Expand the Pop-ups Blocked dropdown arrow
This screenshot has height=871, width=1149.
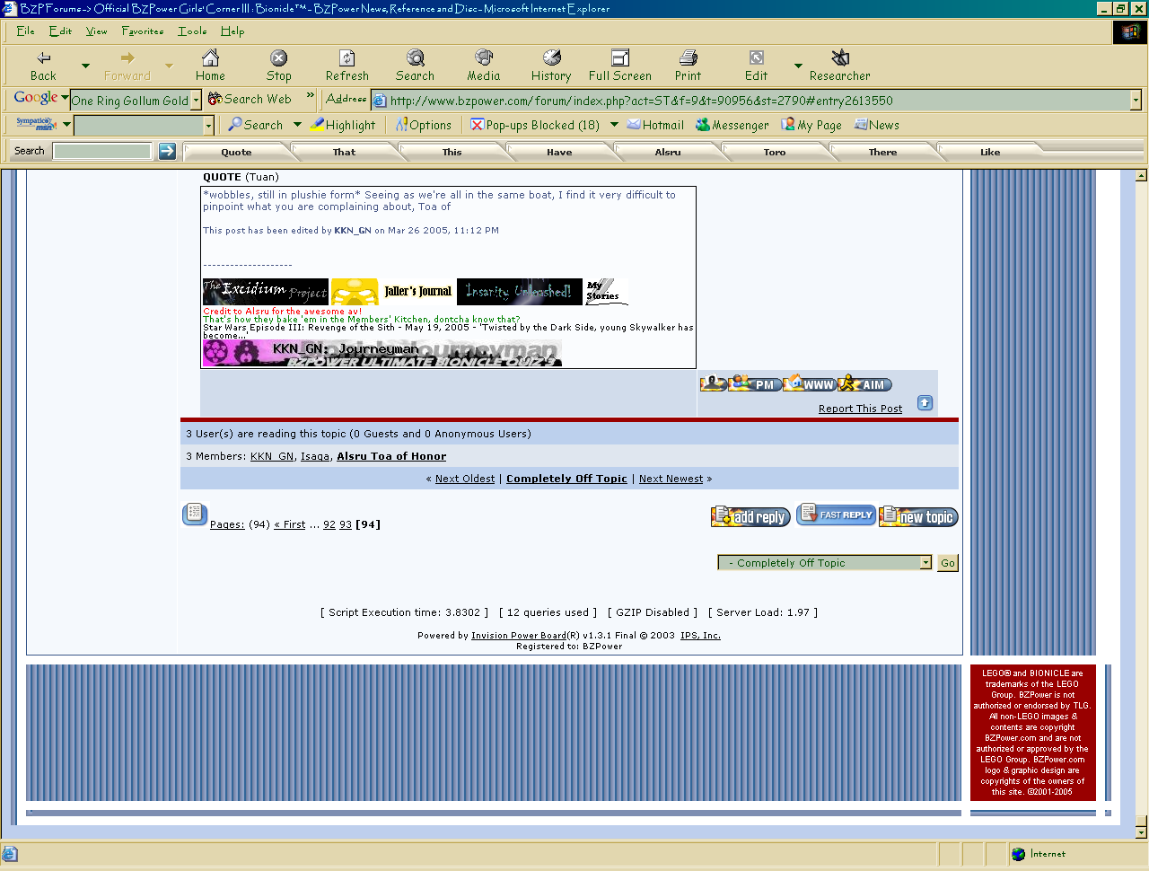point(614,125)
